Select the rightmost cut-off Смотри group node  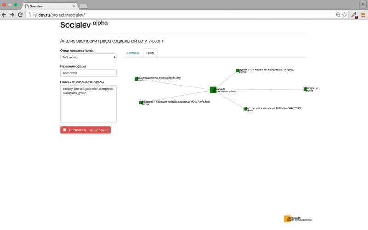[x=305, y=89]
